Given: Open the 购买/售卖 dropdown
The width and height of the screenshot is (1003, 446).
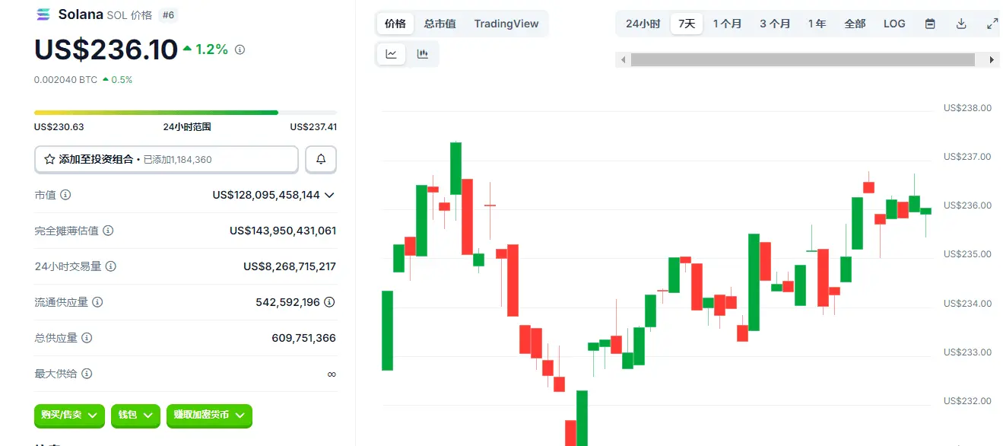Looking at the screenshot, I should pos(69,416).
